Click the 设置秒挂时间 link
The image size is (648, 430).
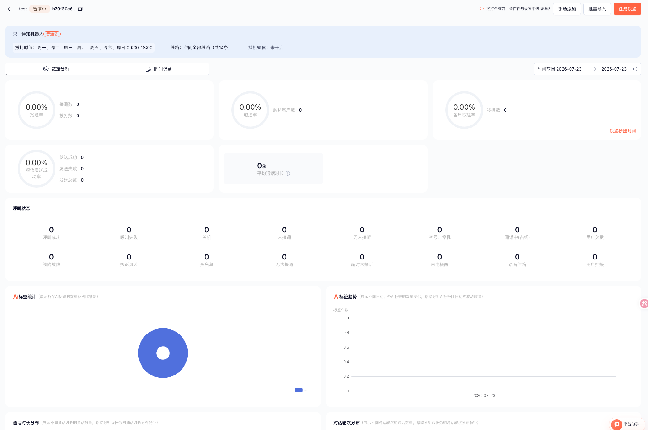[x=623, y=131]
